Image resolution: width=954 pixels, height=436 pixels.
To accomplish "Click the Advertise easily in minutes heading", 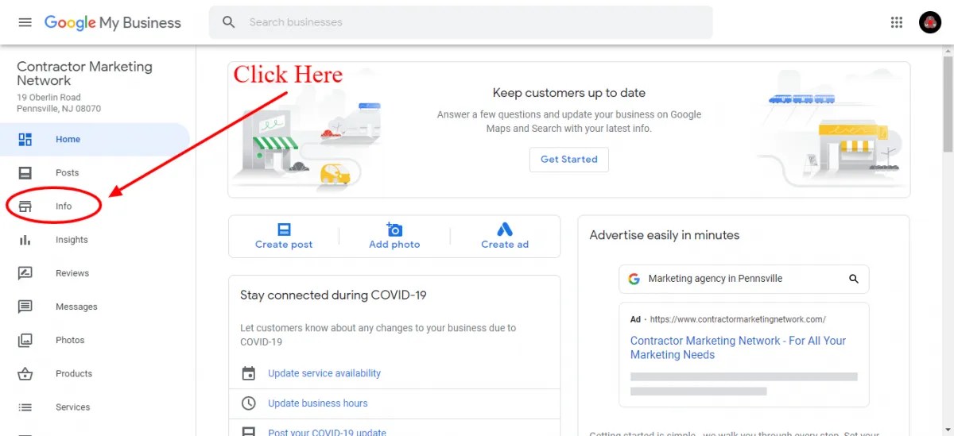I will click(665, 235).
